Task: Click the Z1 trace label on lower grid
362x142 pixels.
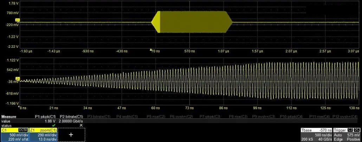Action: coord(18,79)
